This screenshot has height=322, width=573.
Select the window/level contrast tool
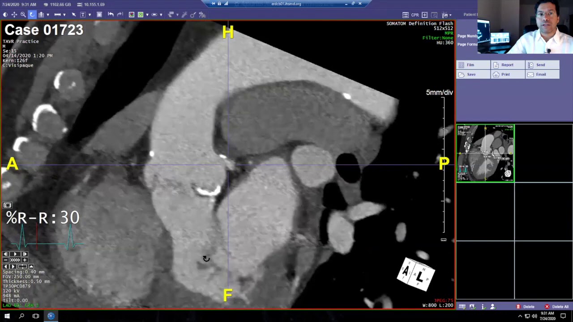[5, 15]
